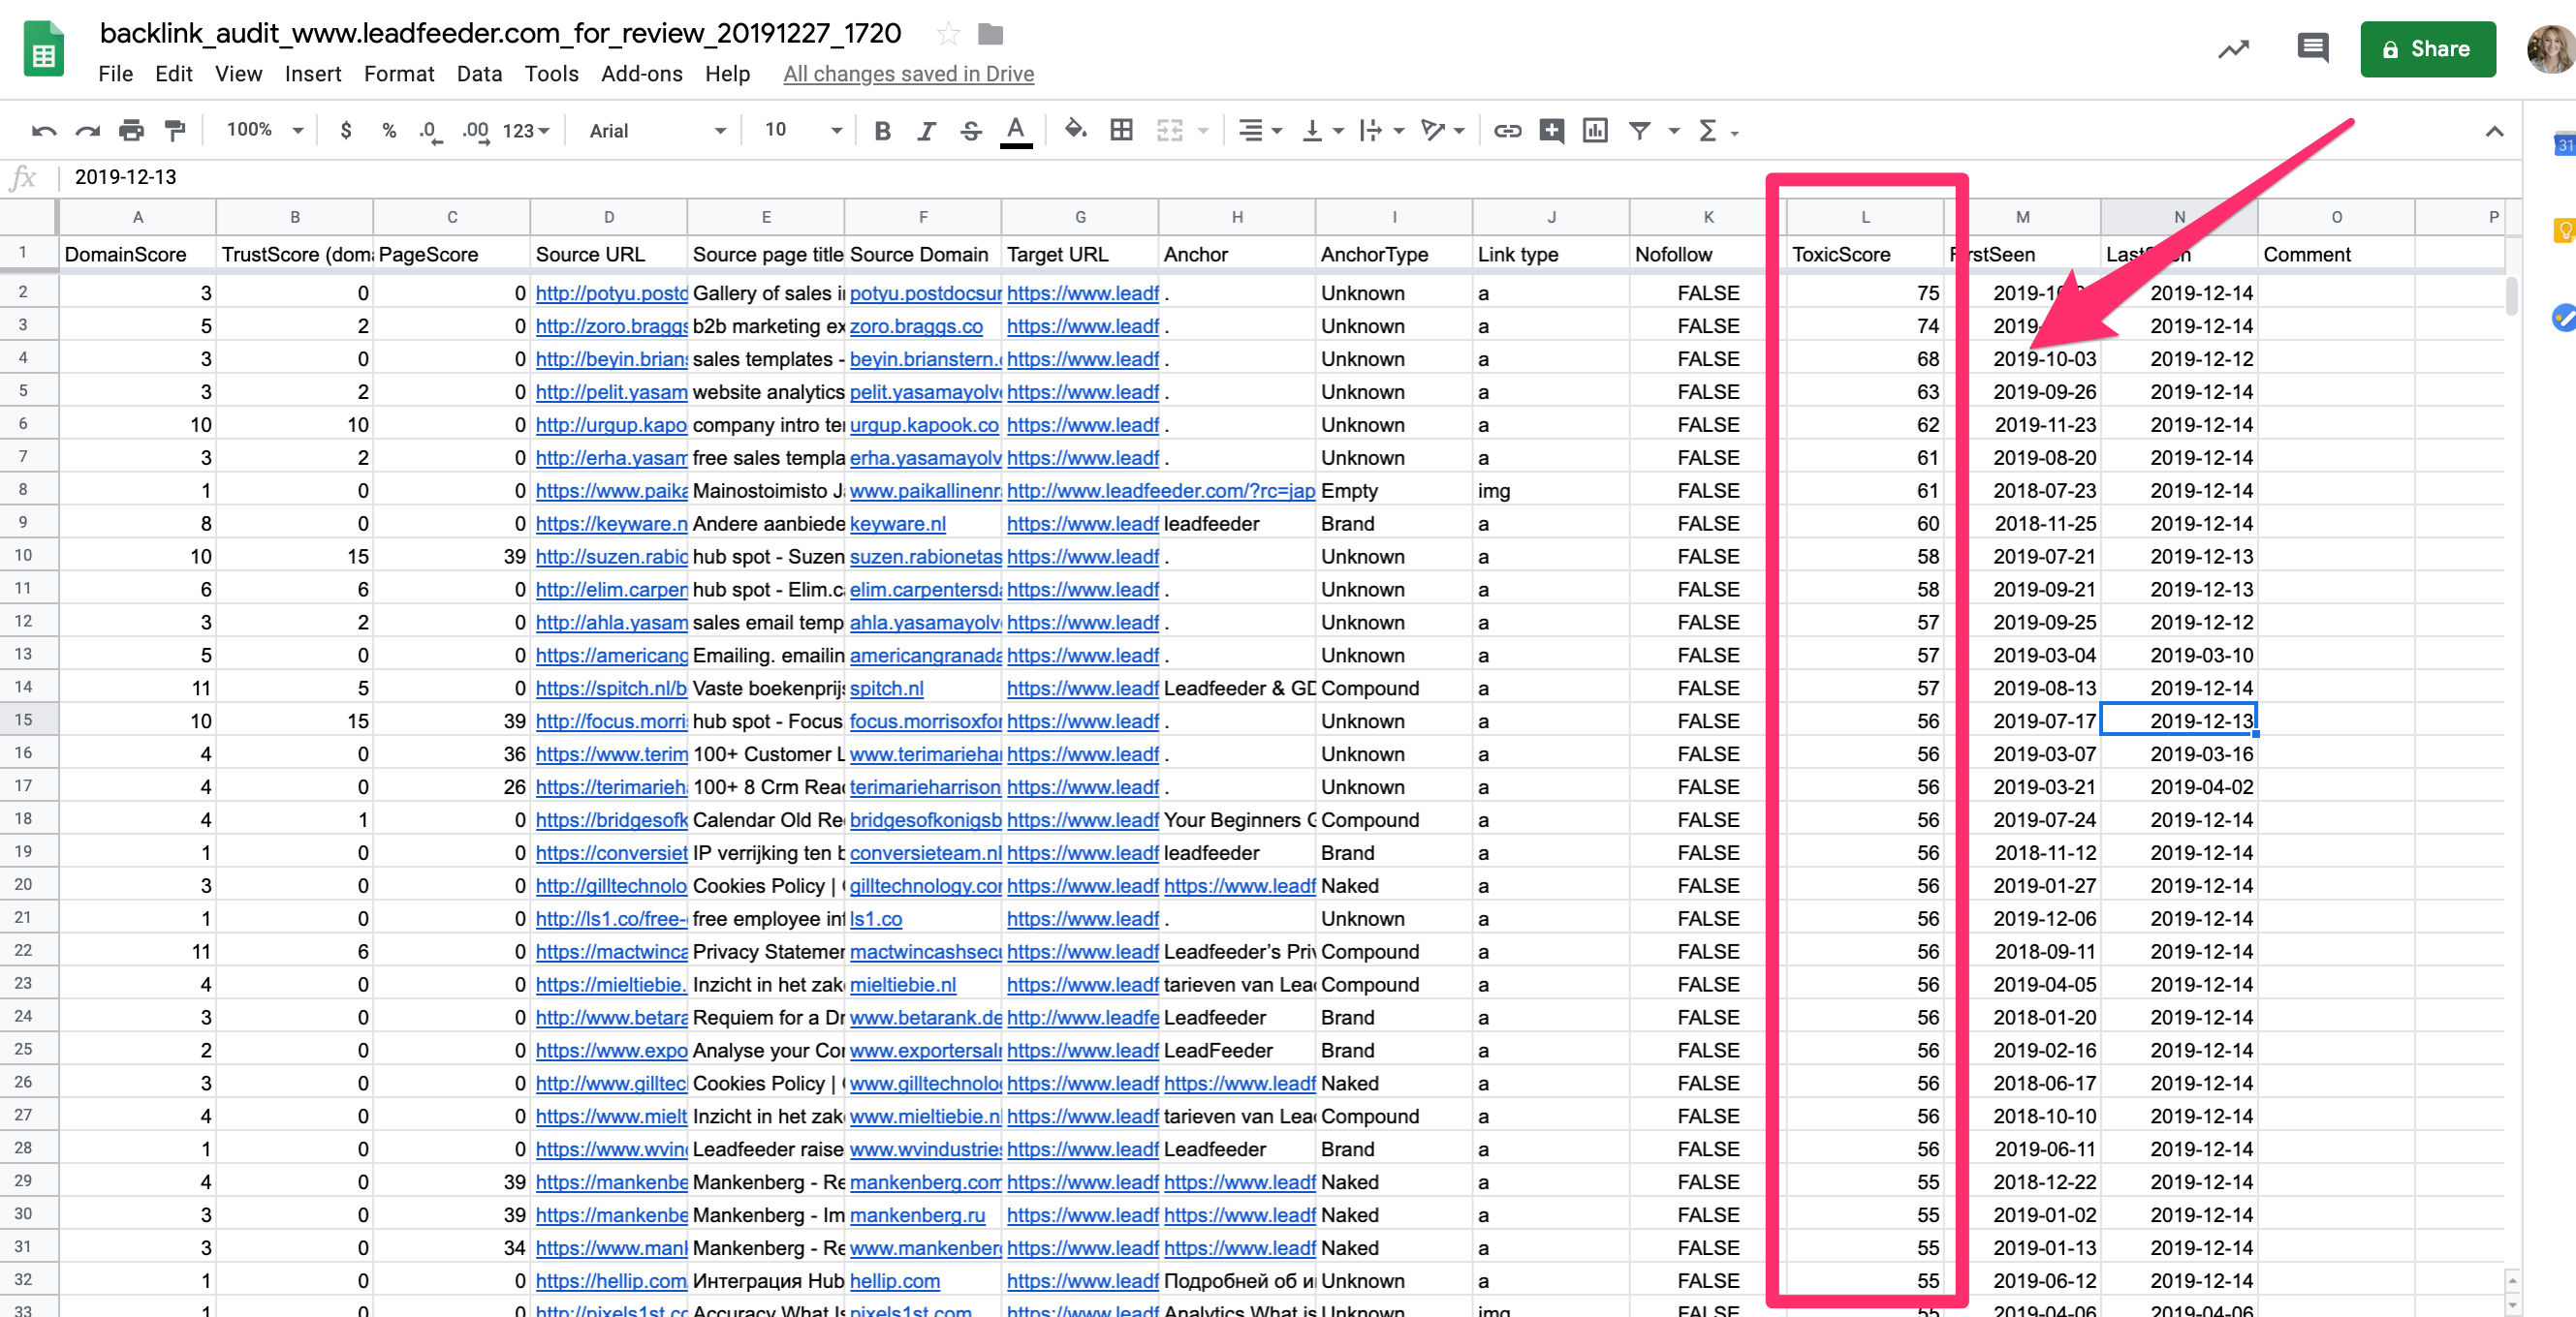Open the Data menu
Image resolution: width=2576 pixels, height=1317 pixels.
pyautogui.click(x=479, y=74)
